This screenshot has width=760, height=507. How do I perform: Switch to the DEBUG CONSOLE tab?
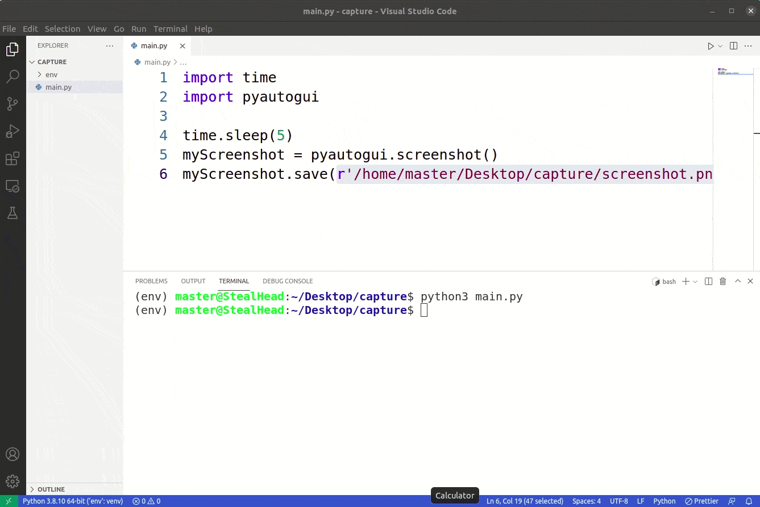click(288, 281)
